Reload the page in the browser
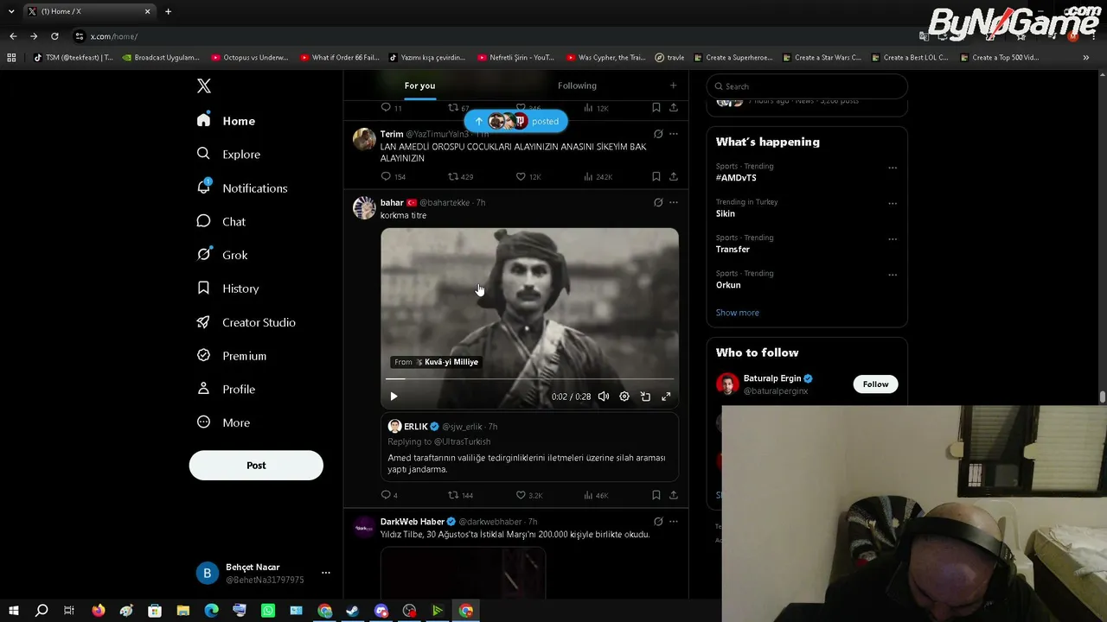The width and height of the screenshot is (1107, 622). pos(54,36)
